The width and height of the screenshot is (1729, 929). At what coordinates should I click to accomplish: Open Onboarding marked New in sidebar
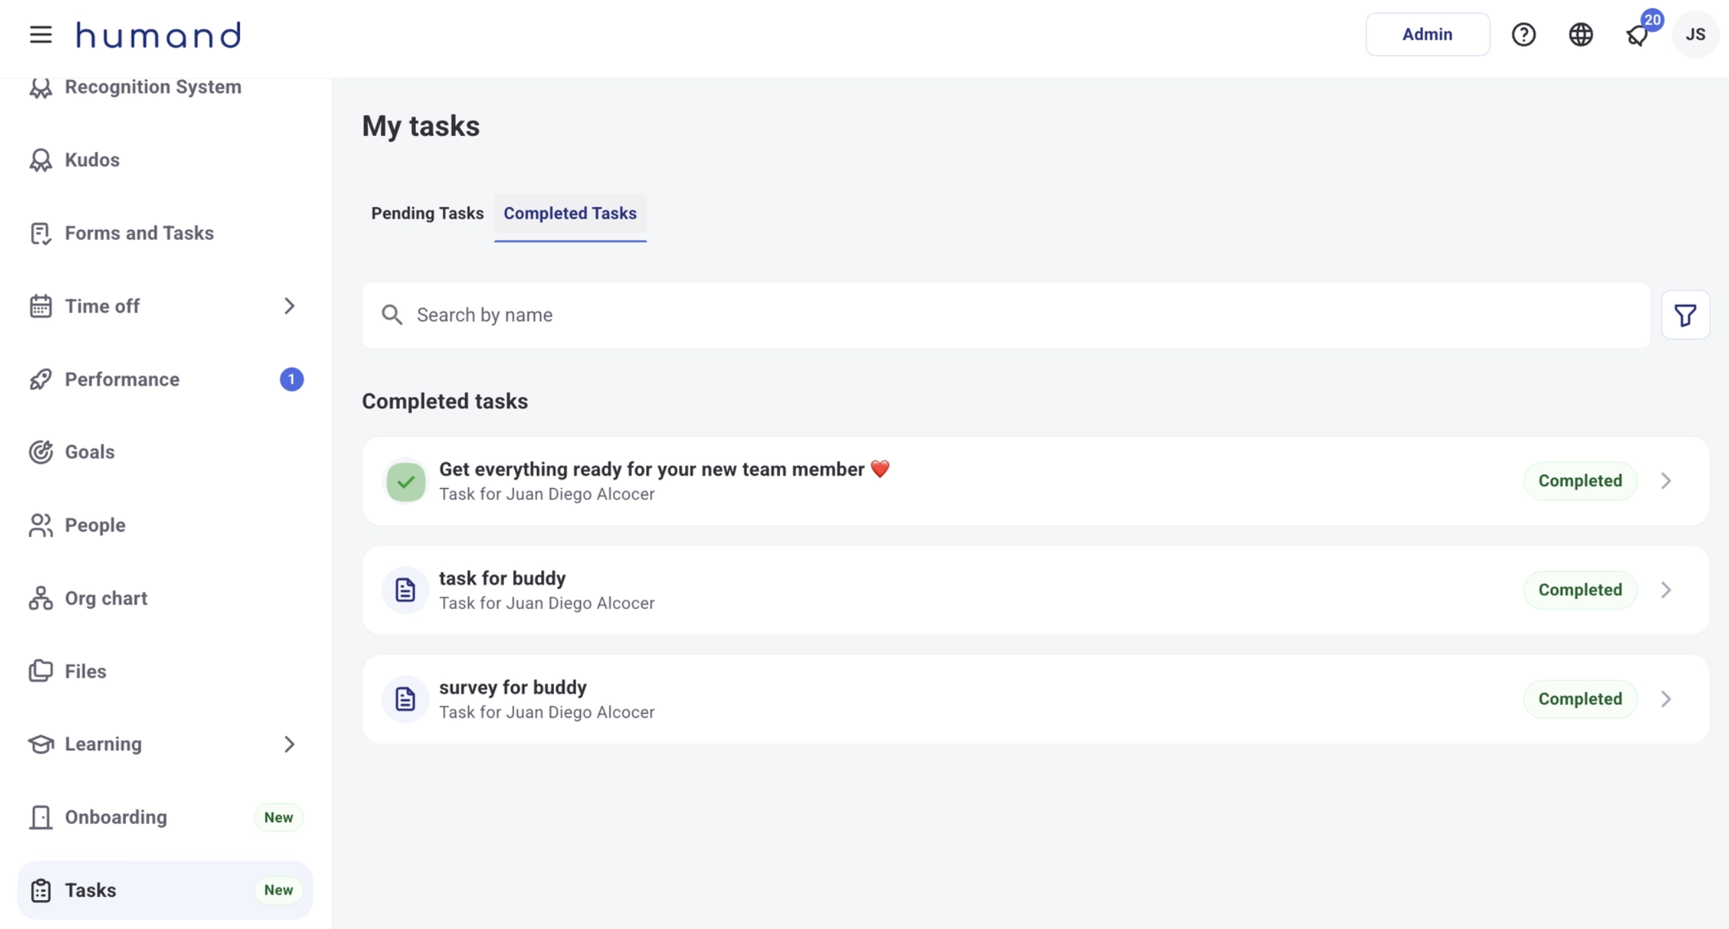pyautogui.click(x=116, y=817)
